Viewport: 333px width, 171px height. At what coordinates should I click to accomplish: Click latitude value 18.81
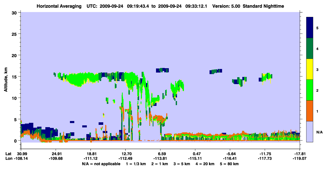[x=91, y=154]
